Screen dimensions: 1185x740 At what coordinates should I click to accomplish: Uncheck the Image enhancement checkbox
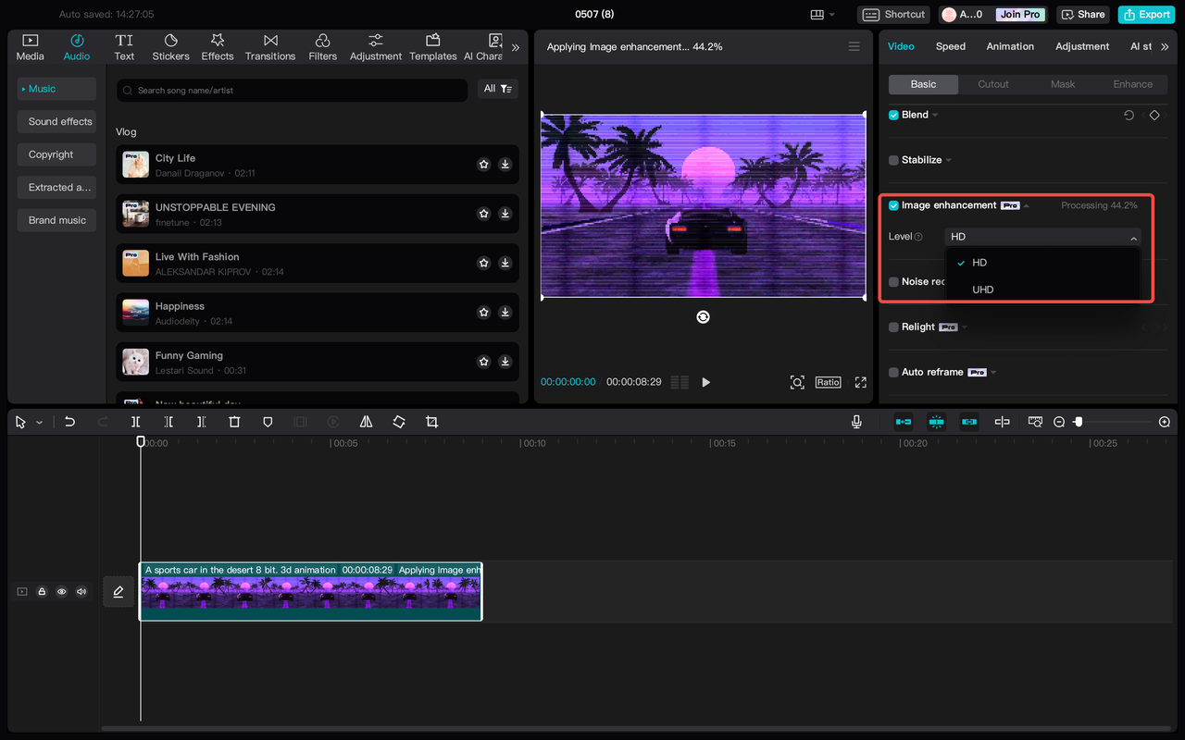[893, 205]
